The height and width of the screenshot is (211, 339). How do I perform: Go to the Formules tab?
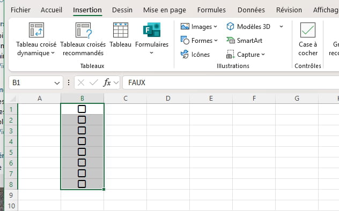point(211,10)
